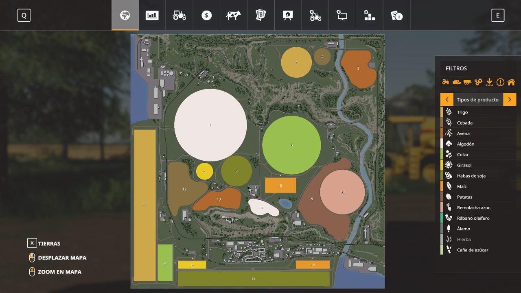Go to next filter type with right arrow
The height and width of the screenshot is (293, 521).
click(x=510, y=100)
